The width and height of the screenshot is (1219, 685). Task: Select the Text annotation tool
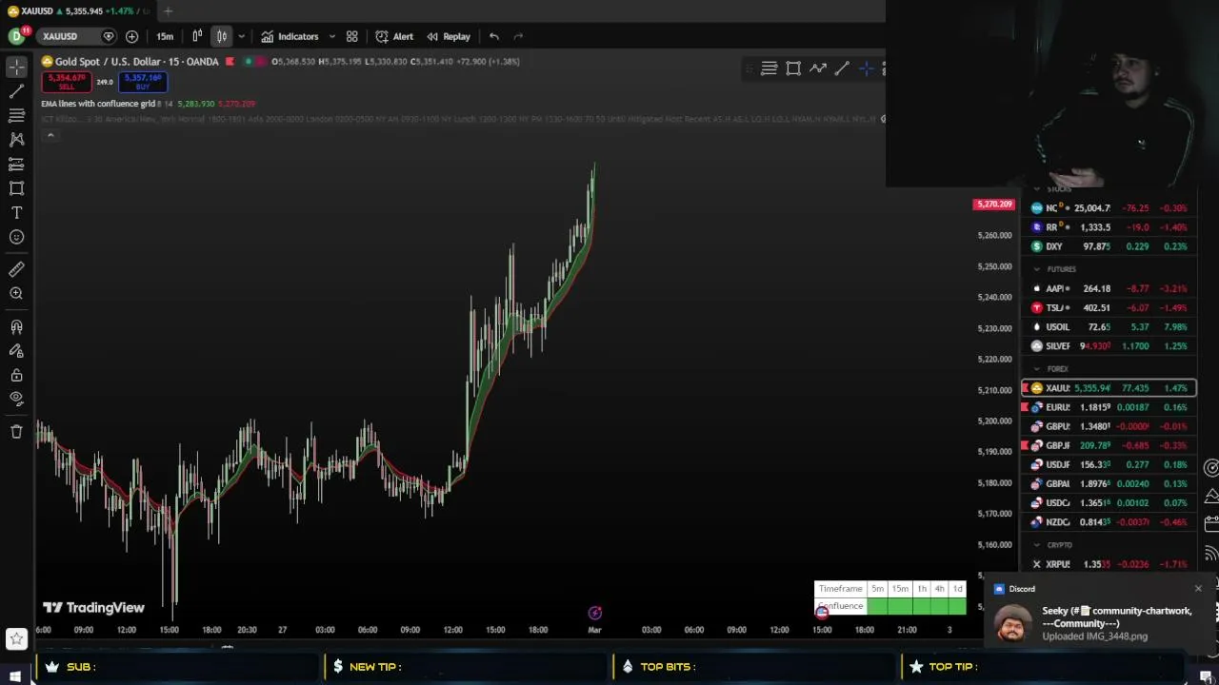pos(16,213)
